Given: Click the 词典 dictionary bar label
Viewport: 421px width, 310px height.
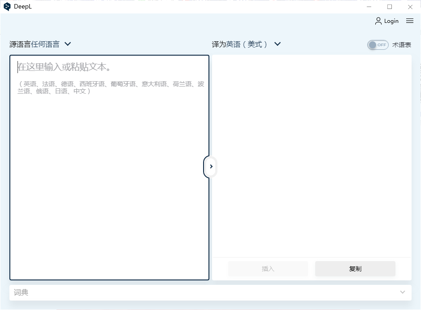Looking at the screenshot, I should 21,292.
